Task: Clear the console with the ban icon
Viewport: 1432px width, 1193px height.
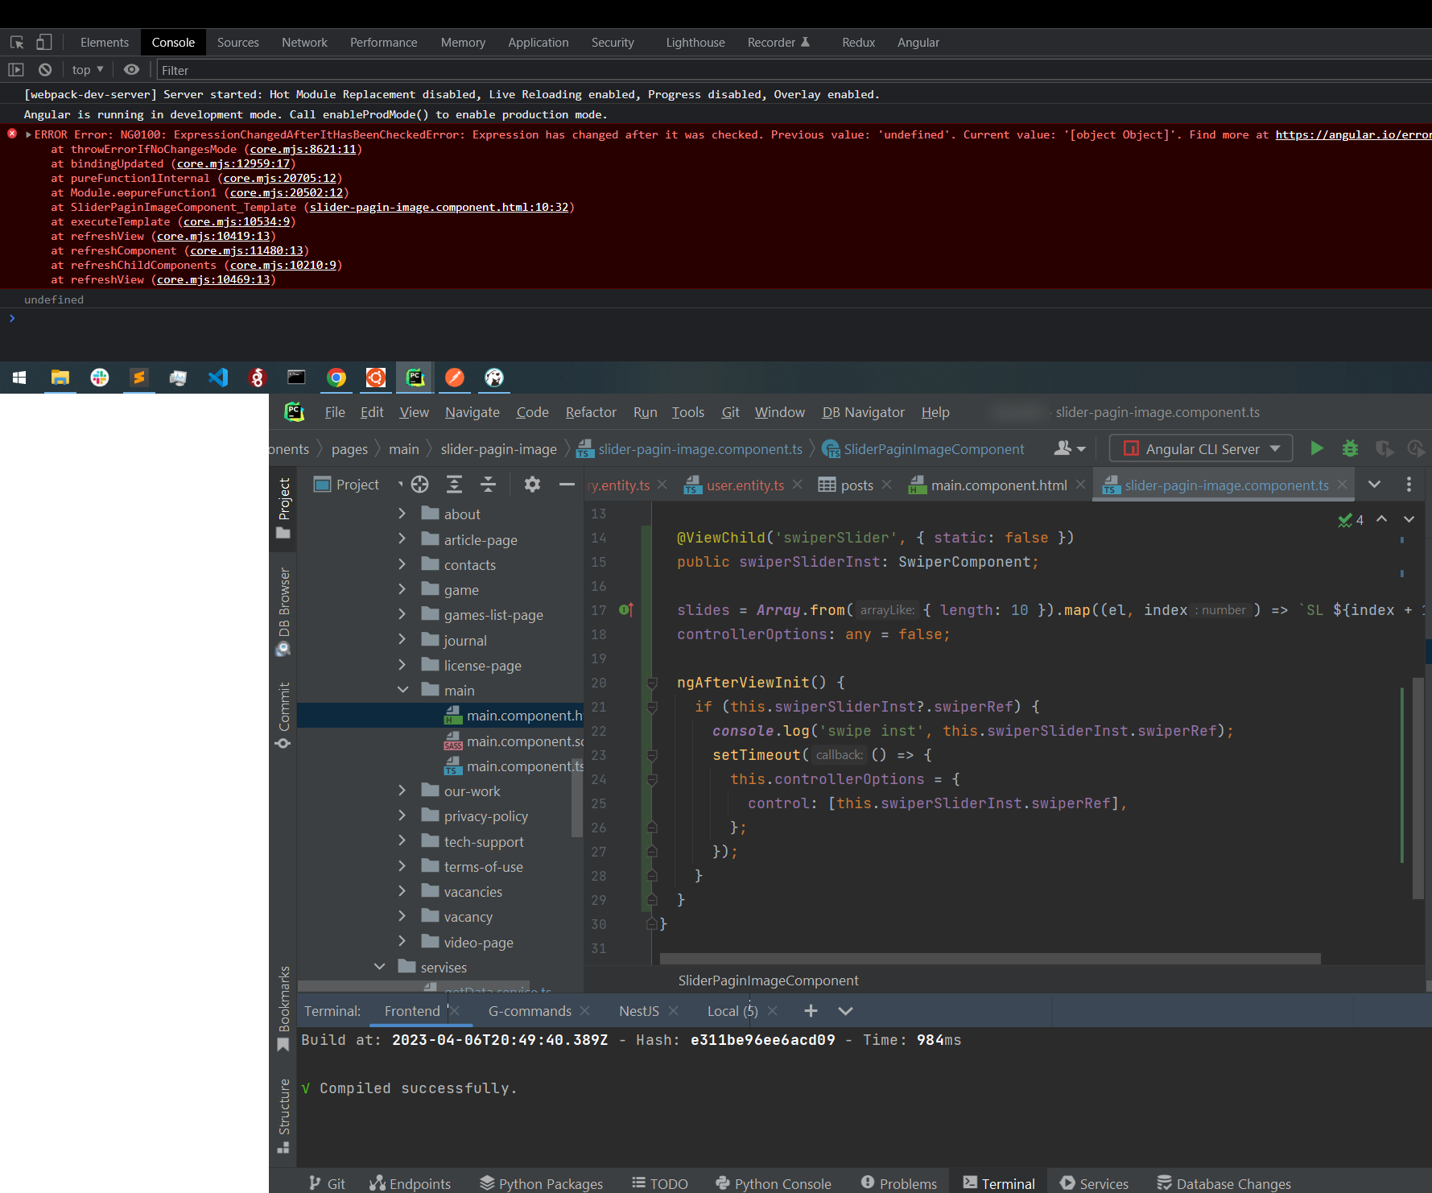Action: pos(45,70)
